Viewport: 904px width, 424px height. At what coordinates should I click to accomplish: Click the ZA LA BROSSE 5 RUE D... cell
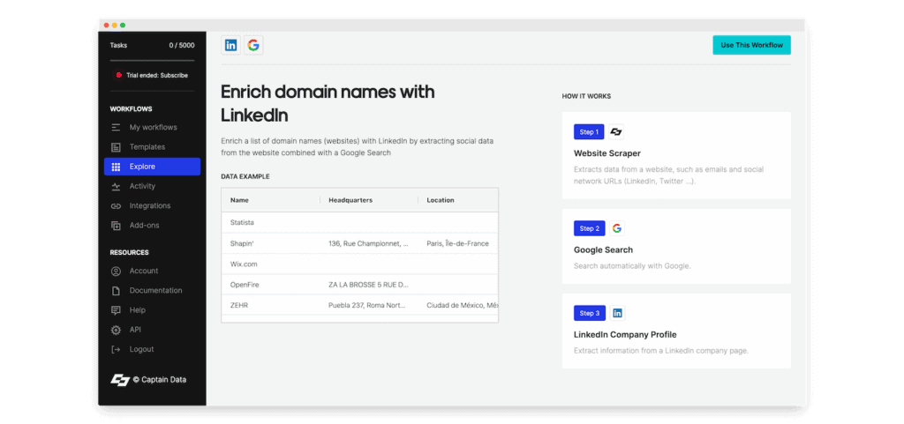click(369, 285)
